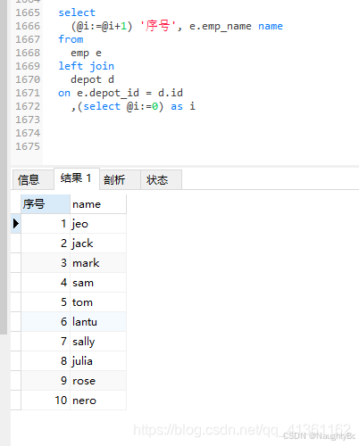359x446 pixels.
Task: Click the 序号 cell with value 3
Action: (x=46, y=263)
